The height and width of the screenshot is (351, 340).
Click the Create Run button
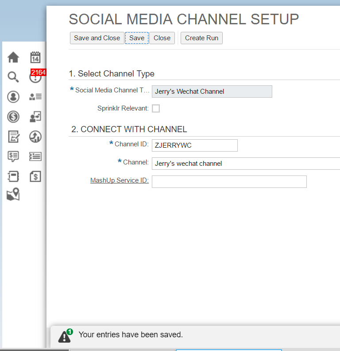[x=201, y=38]
